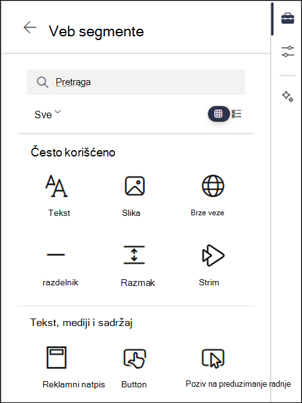Viewport: 302px width, 403px height.
Task: Switch to list view toggle
Action: (x=236, y=114)
